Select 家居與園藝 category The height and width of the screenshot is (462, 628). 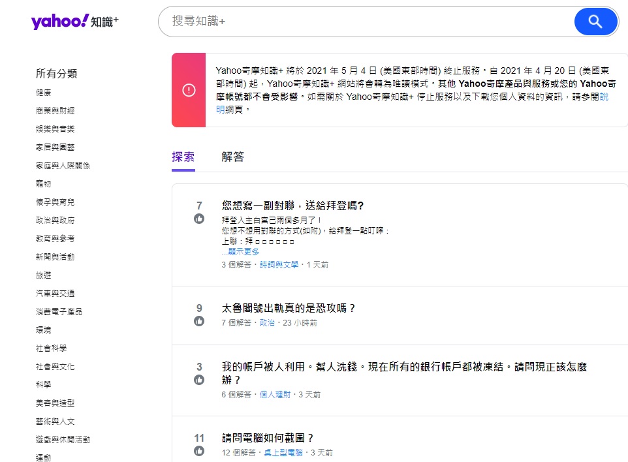[55, 147]
